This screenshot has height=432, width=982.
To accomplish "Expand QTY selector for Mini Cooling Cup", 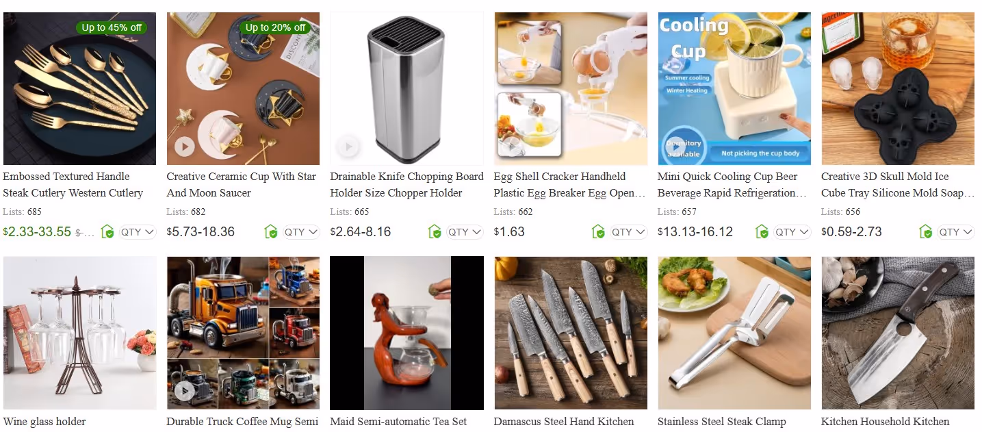I will click(792, 232).
